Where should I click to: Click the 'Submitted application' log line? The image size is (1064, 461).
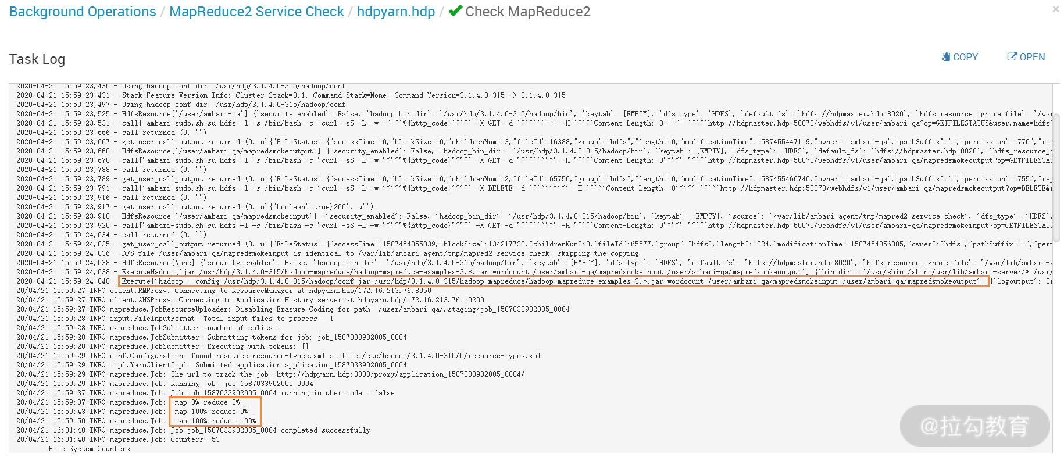point(212,365)
